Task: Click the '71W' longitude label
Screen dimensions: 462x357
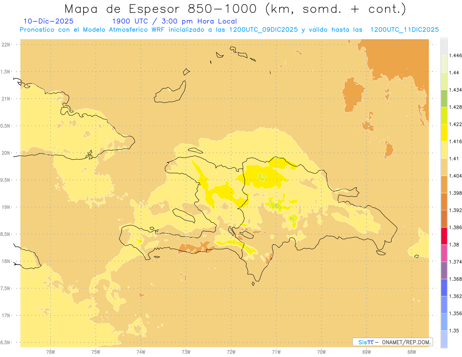Action: [276, 352]
